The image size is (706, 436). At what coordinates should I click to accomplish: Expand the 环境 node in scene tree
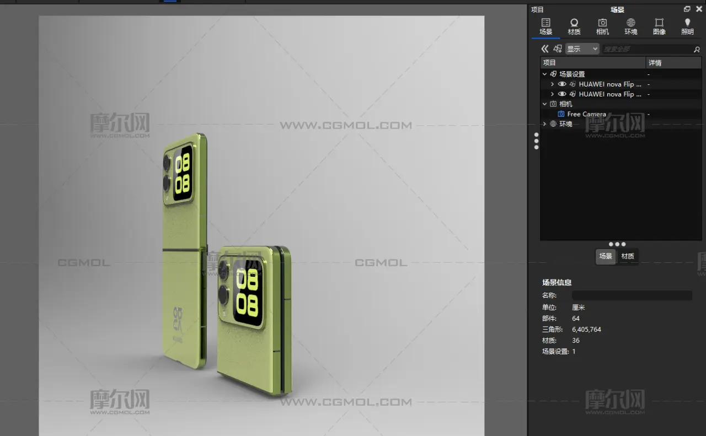tap(545, 124)
